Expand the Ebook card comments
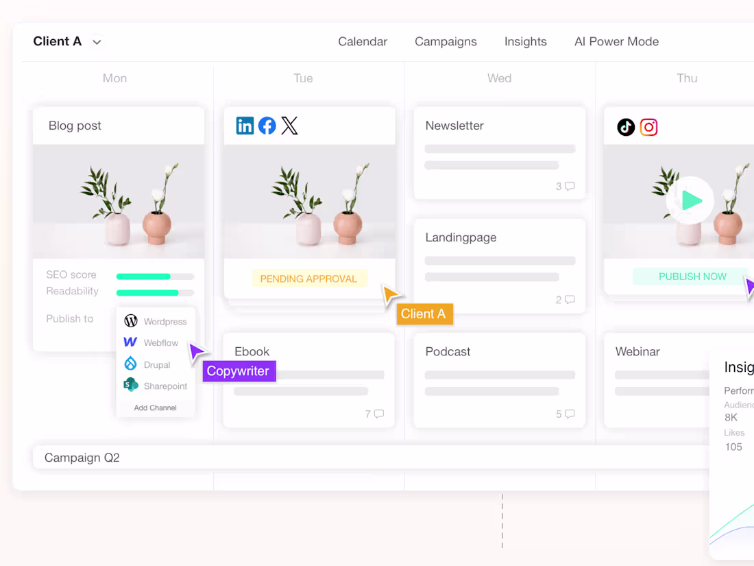 pyautogui.click(x=376, y=414)
